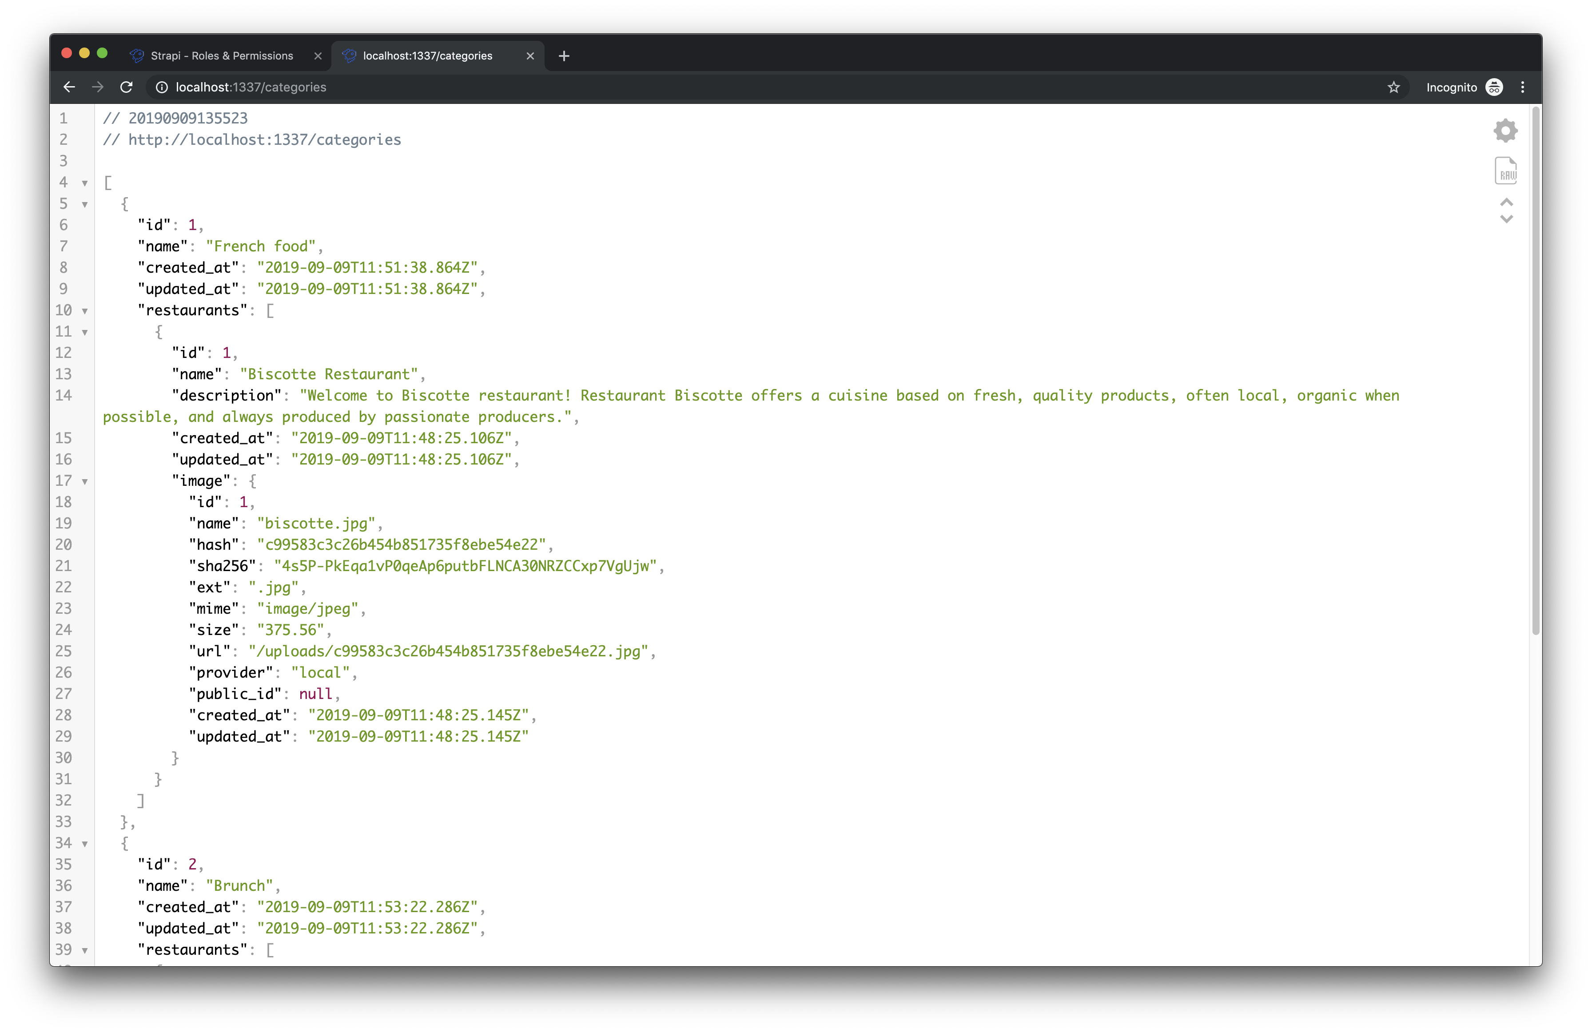Reload the categories page
This screenshot has height=1032, width=1592.
127,87
